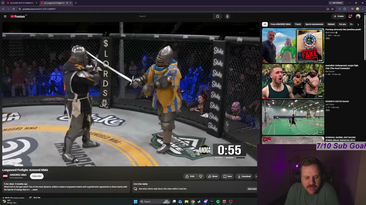Open the Chrome profile avatar
This screenshot has height=205, width=366.
357,9
